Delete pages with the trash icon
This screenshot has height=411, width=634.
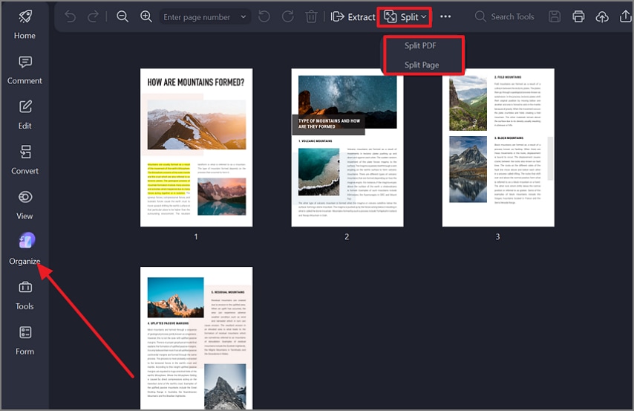pyautogui.click(x=311, y=16)
